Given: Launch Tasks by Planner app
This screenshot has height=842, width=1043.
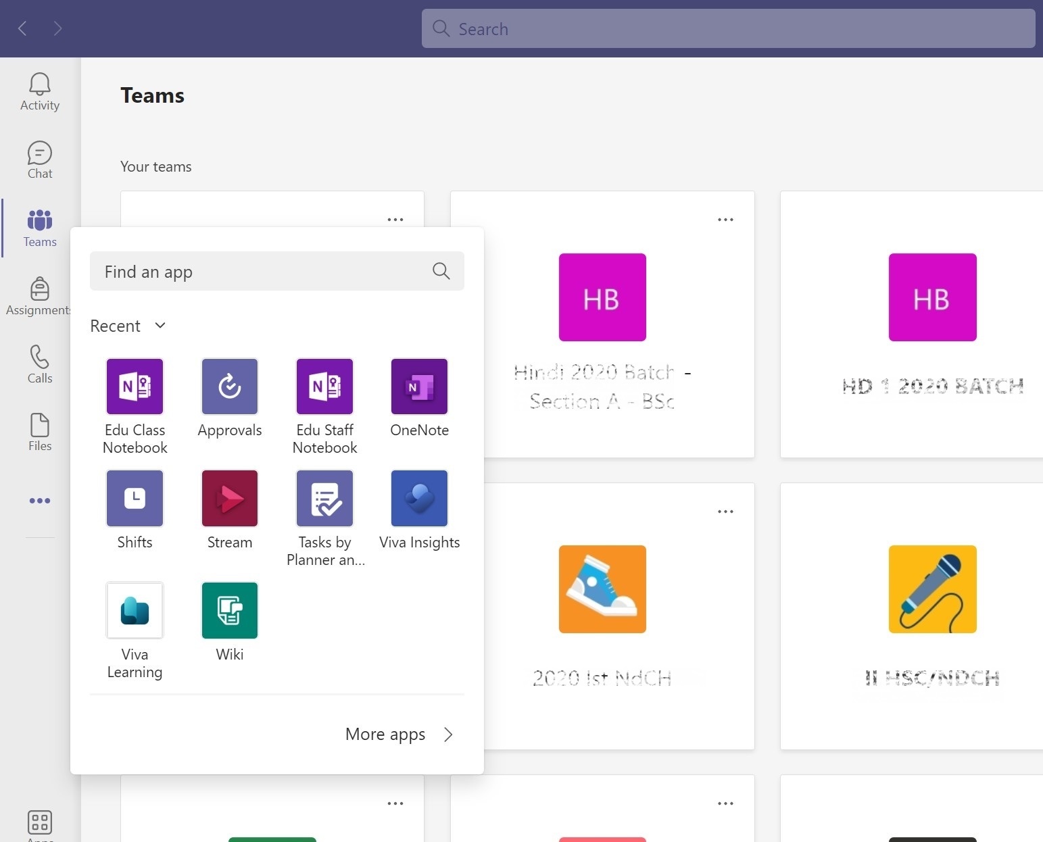Looking at the screenshot, I should [x=325, y=498].
